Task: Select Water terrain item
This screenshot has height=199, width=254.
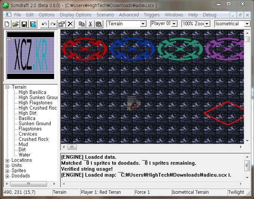Action: (25, 155)
